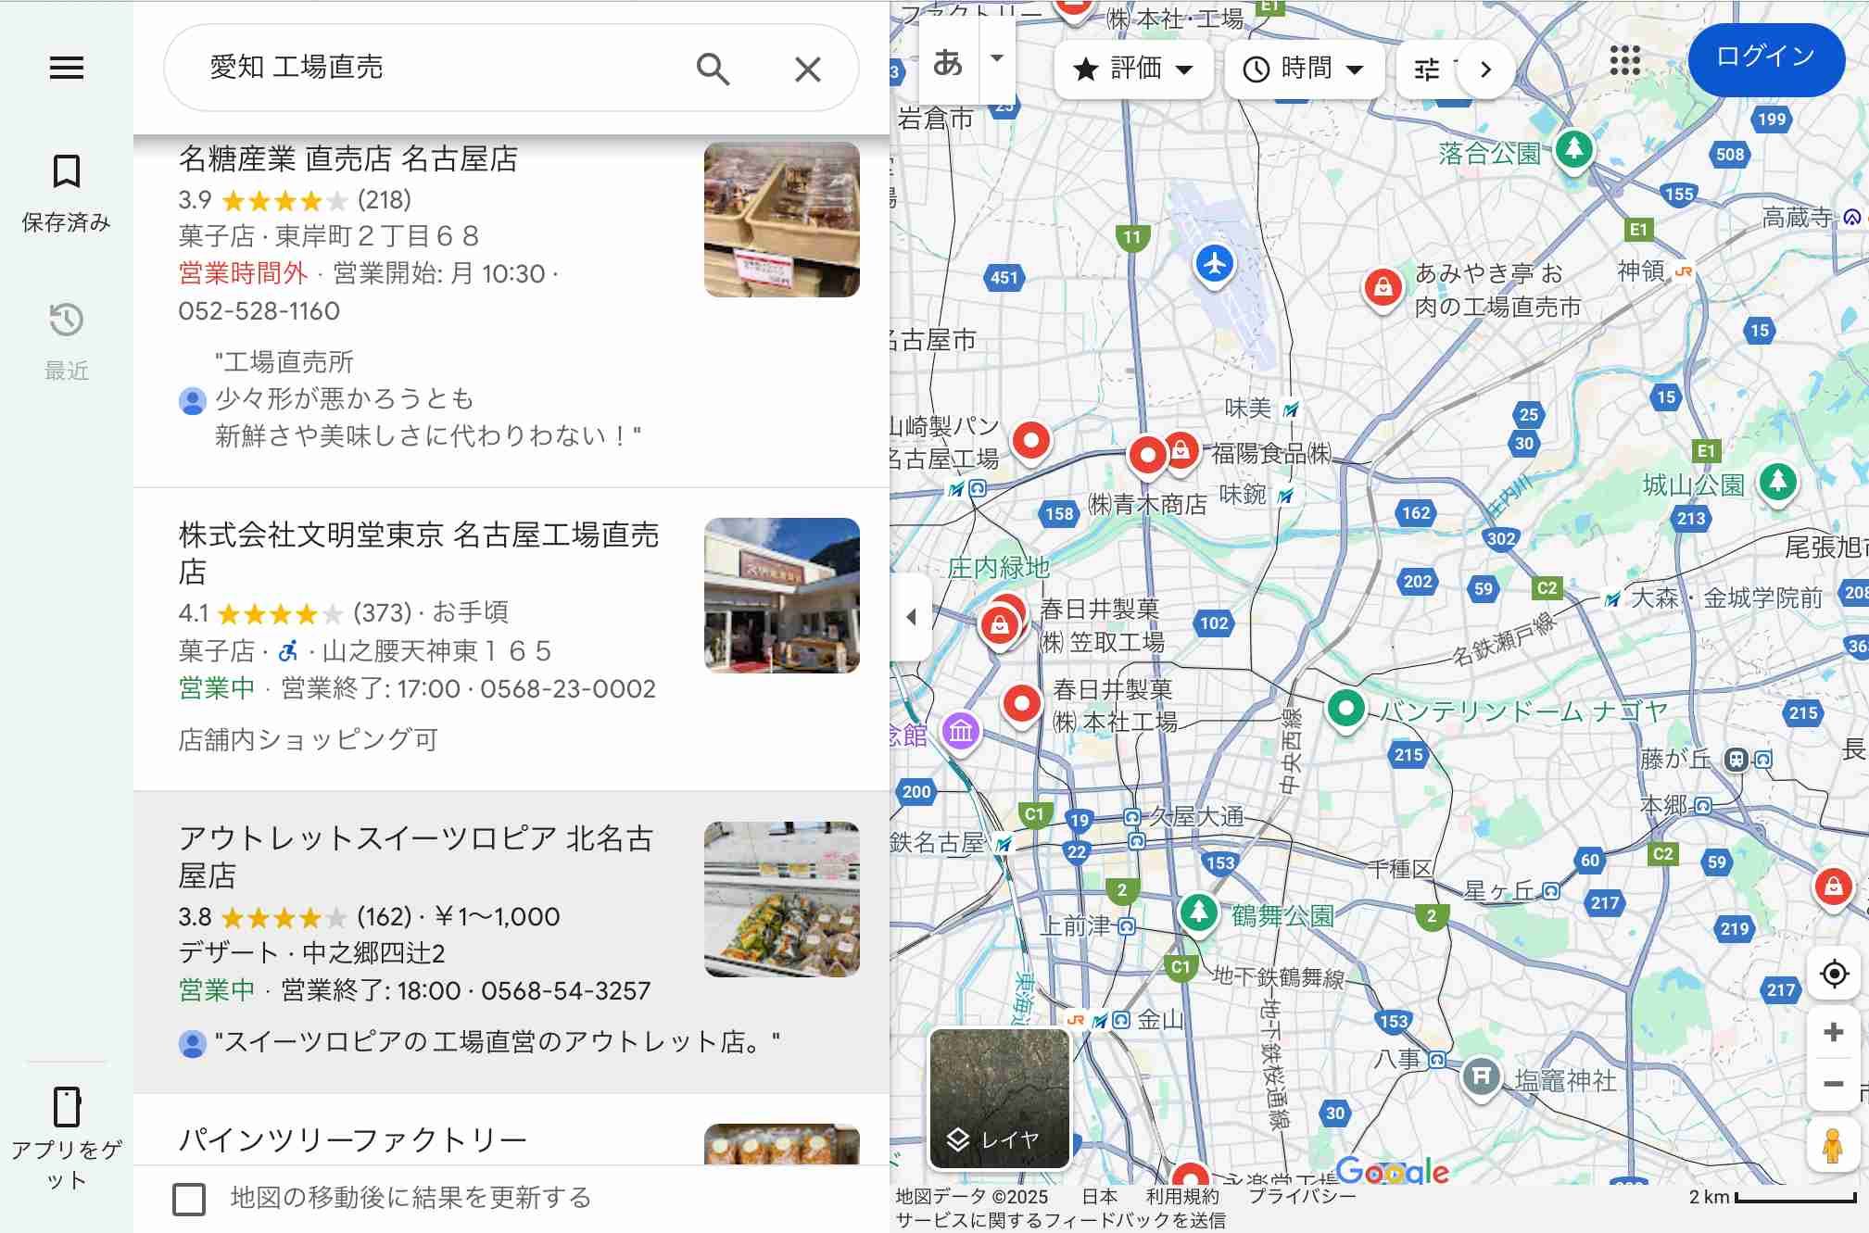View 名糖産業 store photo thumbnail

tap(781, 219)
